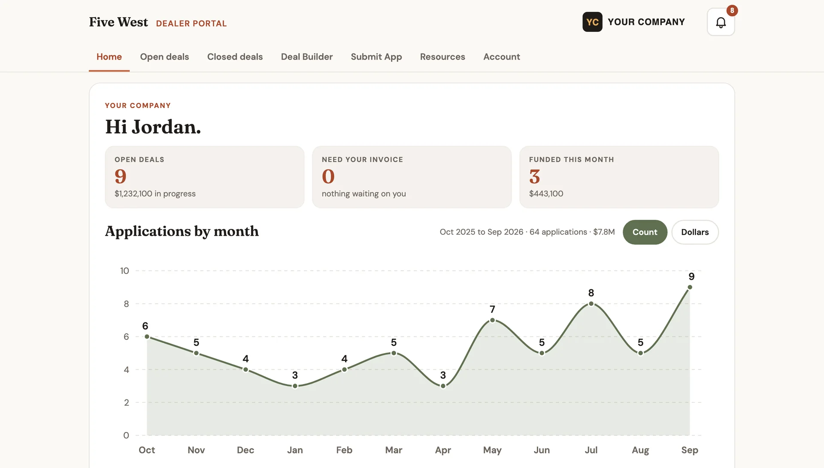Click the Five West logo
Image resolution: width=824 pixels, height=468 pixels.
click(x=118, y=22)
